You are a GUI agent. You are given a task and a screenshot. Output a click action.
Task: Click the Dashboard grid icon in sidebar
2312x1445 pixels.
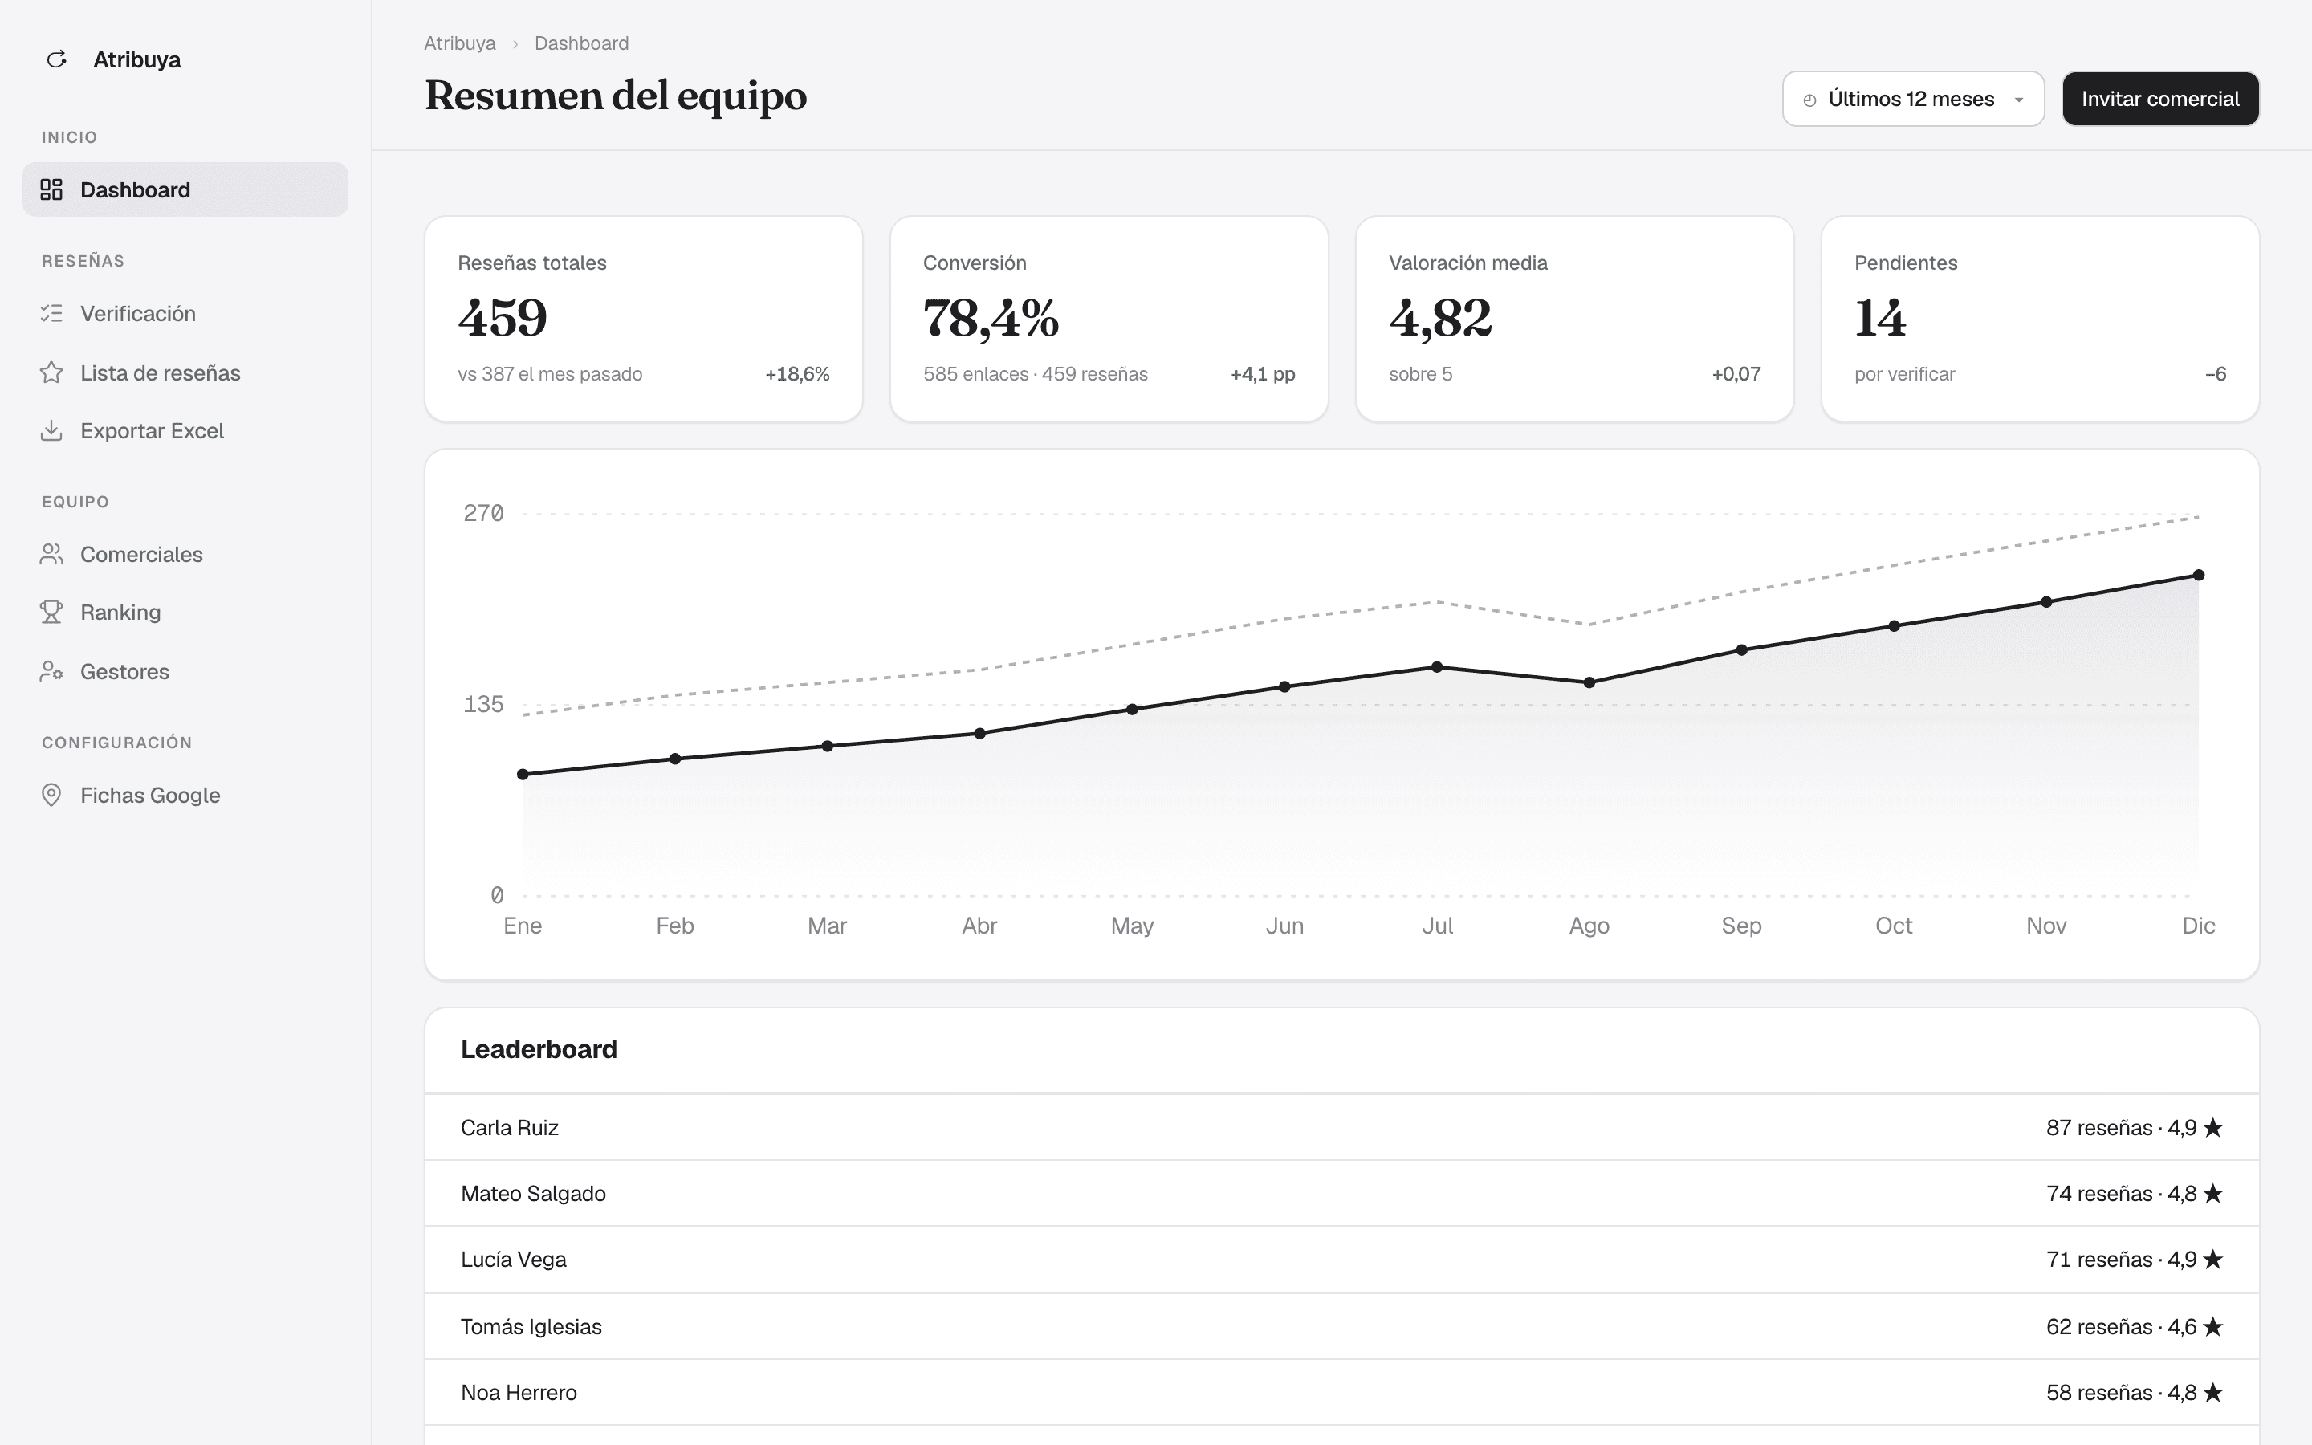point(51,189)
